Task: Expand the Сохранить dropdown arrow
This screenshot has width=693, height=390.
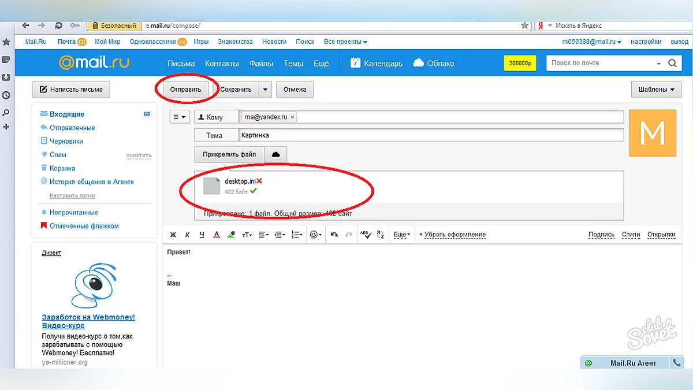Action: (x=264, y=90)
